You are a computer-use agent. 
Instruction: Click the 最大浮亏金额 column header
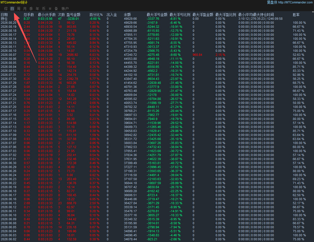[x=157, y=15]
